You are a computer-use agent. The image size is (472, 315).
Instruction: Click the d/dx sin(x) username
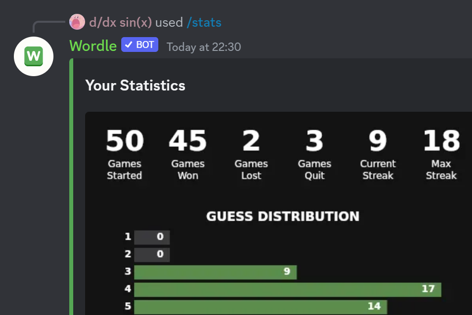click(120, 22)
